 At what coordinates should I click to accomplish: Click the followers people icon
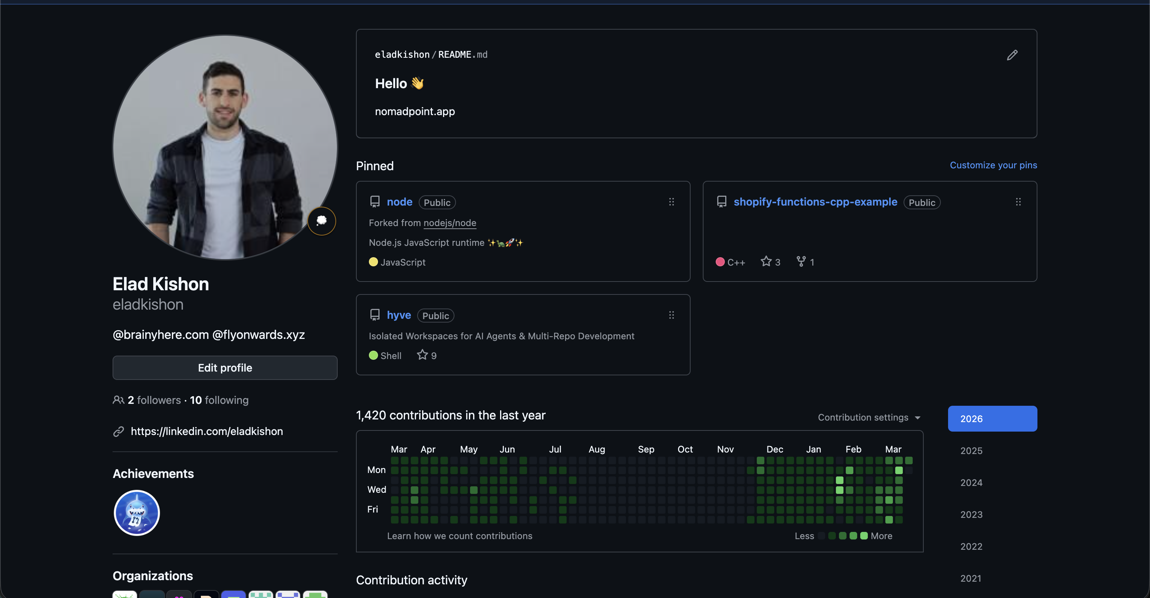coord(118,400)
